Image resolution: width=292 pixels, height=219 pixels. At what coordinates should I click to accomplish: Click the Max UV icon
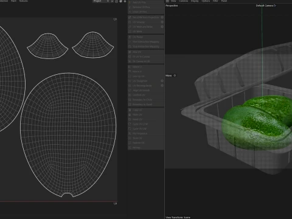130,52
